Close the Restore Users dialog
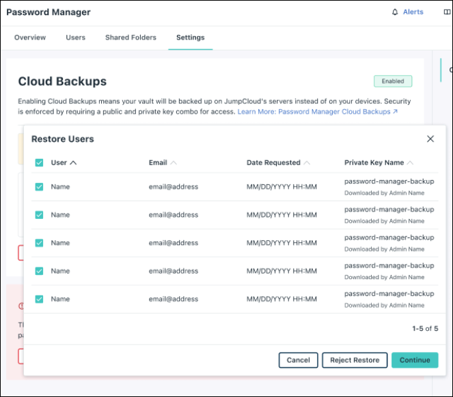Viewport: 453px width, 397px height. 430,138
